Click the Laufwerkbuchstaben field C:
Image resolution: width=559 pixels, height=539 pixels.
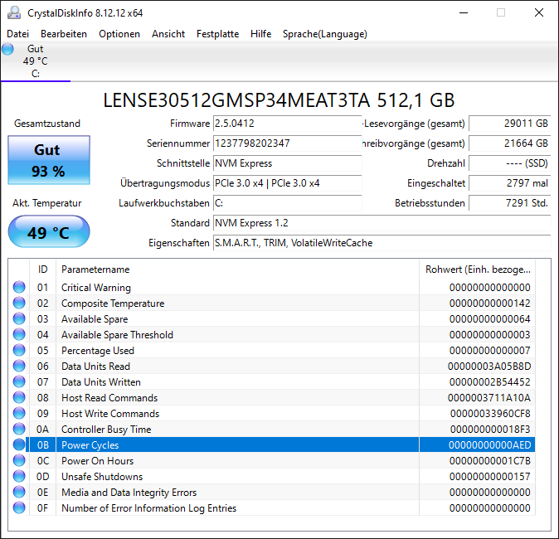[287, 203]
